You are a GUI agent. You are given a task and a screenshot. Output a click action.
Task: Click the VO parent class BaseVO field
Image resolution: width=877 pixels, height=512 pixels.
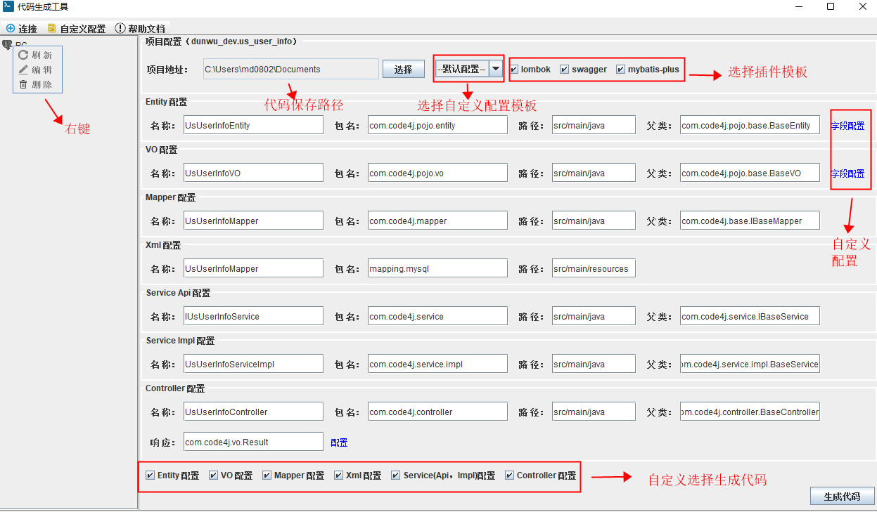[x=750, y=173]
